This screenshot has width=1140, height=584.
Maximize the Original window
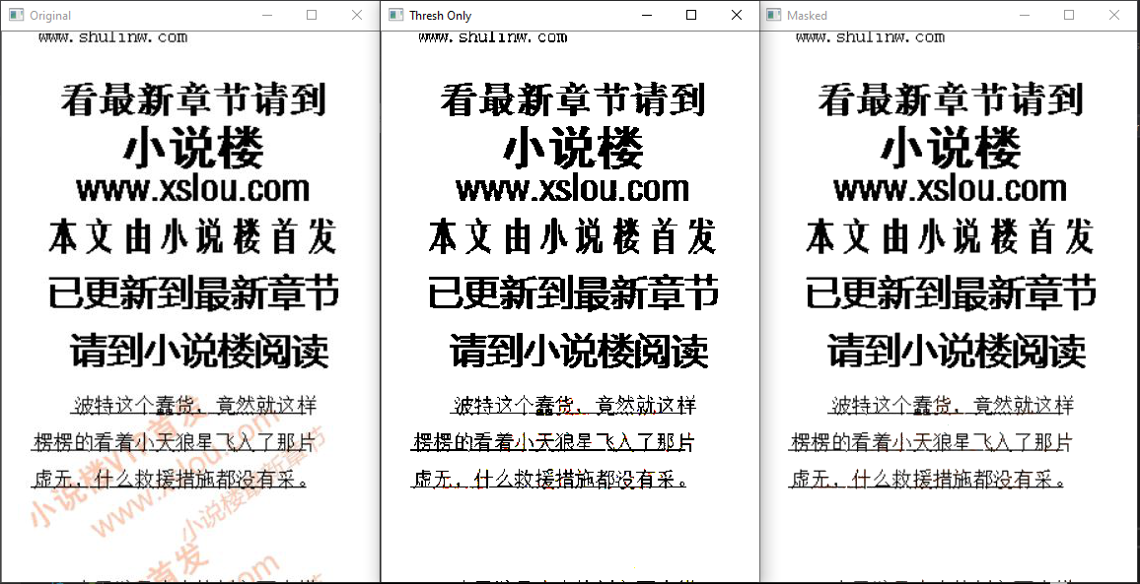[312, 15]
